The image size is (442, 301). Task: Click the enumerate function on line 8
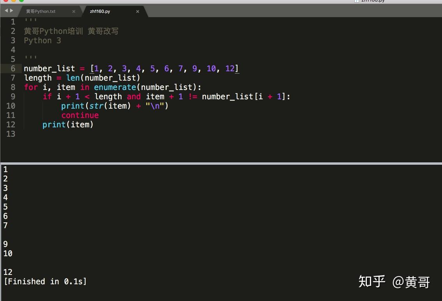[115, 87]
